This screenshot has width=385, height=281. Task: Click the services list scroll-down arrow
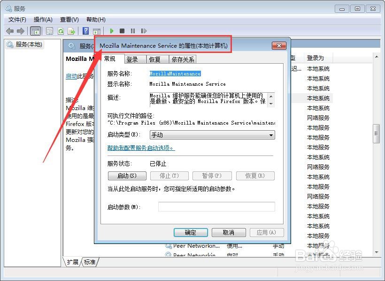pyautogui.click(x=377, y=252)
